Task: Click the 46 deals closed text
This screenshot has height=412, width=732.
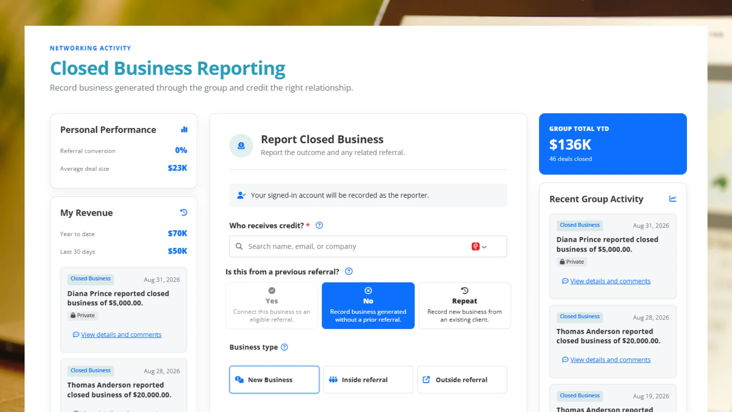Action: coord(570,159)
